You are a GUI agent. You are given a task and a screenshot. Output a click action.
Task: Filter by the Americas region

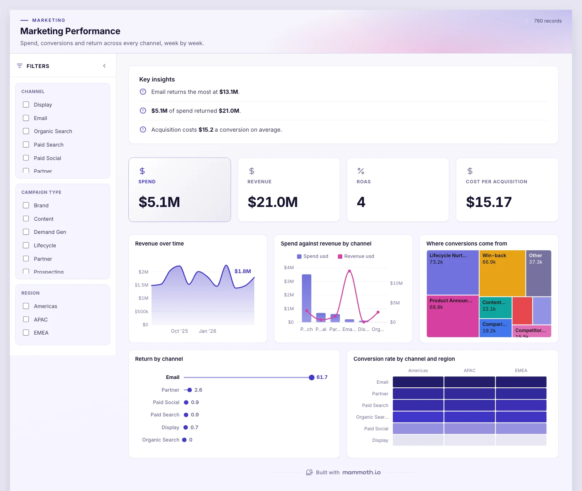point(26,306)
